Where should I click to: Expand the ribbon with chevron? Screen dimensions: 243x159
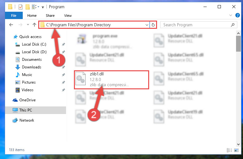coord(231,15)
